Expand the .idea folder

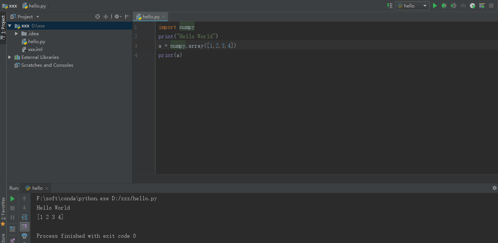point(17,34)
